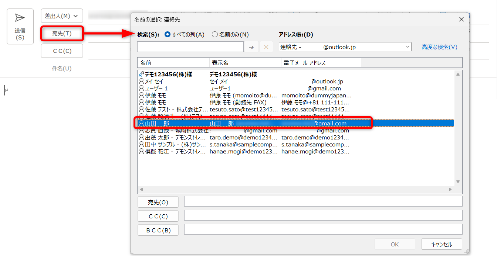Sort by 電子メール アドレス column header

pyautogui.click(x=317, y=63)
